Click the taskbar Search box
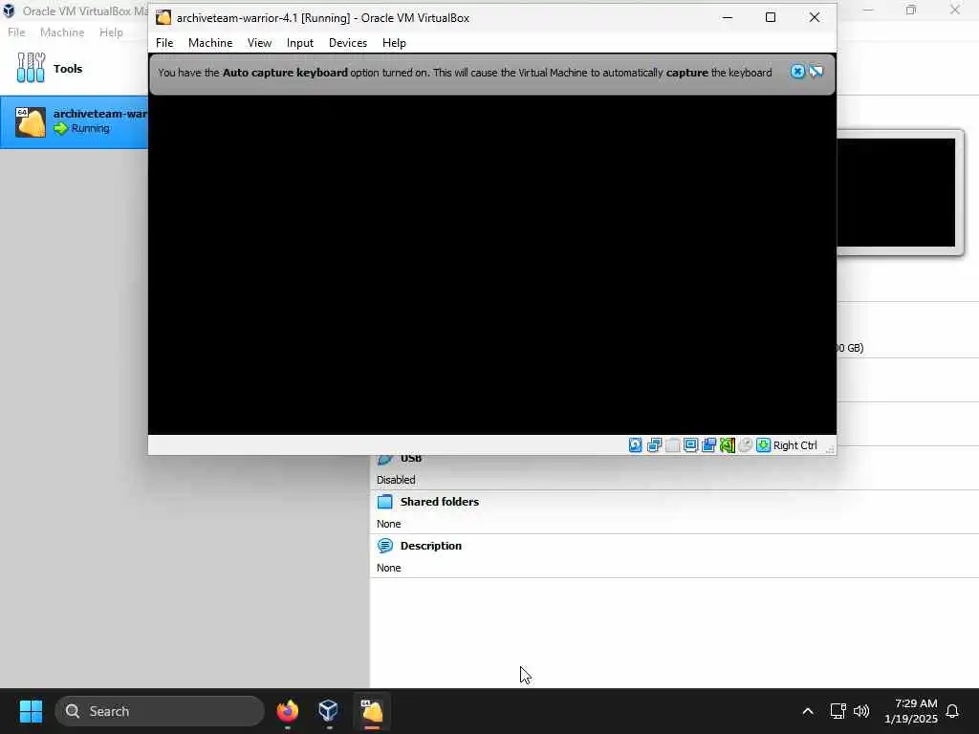 (160, 711)
